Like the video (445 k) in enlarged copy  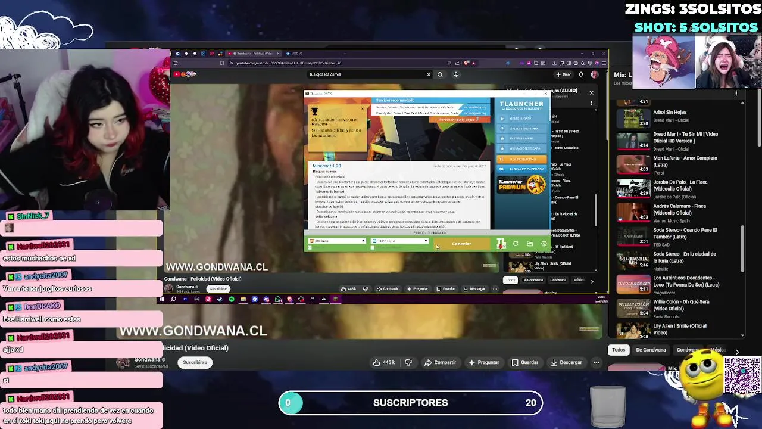coord(383,362)
